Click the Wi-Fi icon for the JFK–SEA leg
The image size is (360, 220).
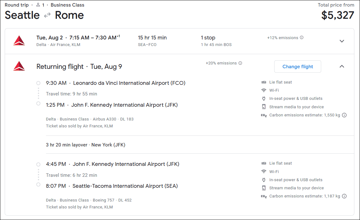264,171
